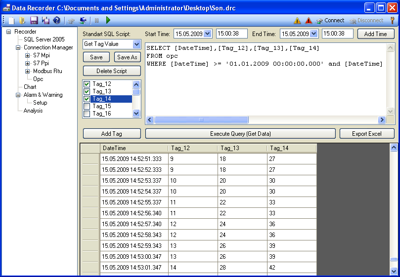The image size is (400, 277).
Task: Click the End Time clock input field
Action: [x=338, y=34]
